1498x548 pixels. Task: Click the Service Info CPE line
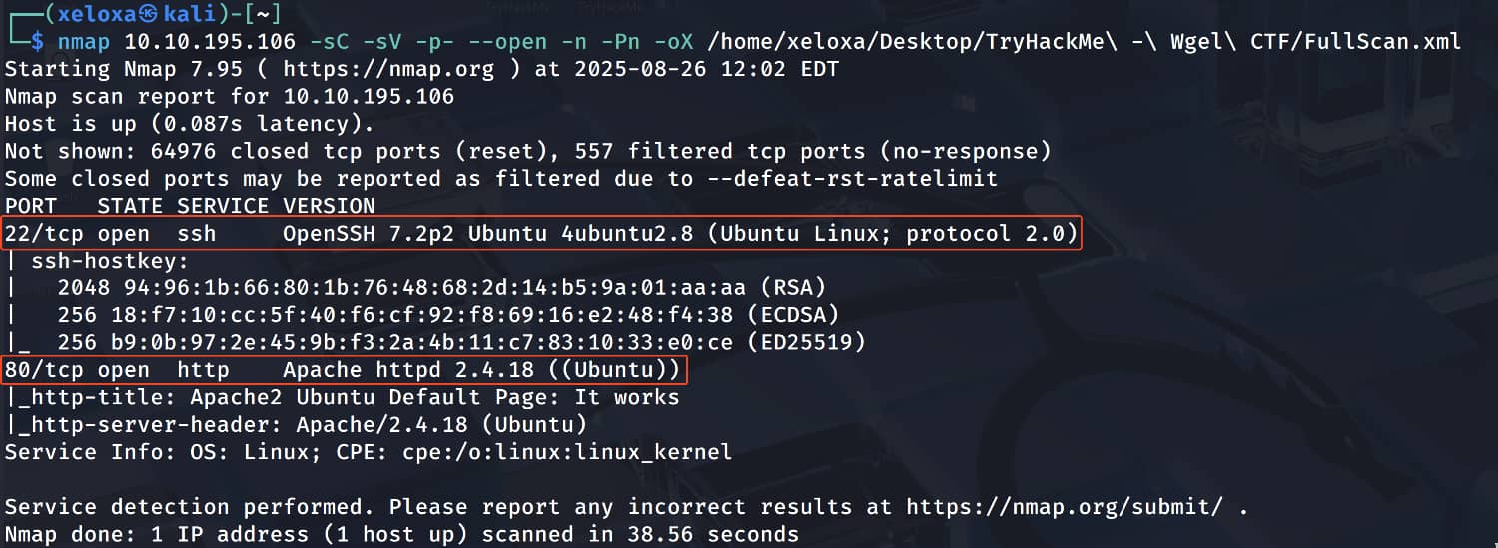(369, 452)
